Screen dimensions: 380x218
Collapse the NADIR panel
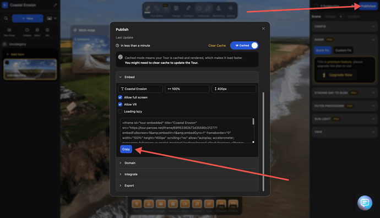point(344,40)
